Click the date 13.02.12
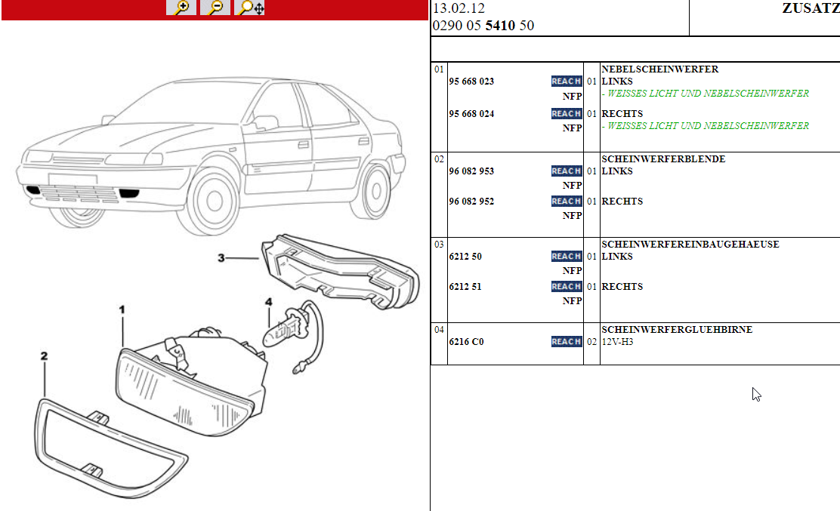Screen dimensions: 840x511 coord(459,8)
